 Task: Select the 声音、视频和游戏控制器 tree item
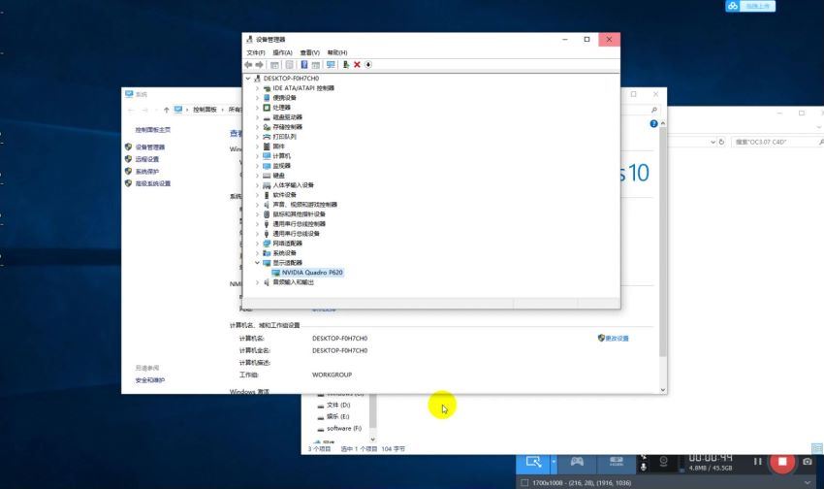(304, 205)
